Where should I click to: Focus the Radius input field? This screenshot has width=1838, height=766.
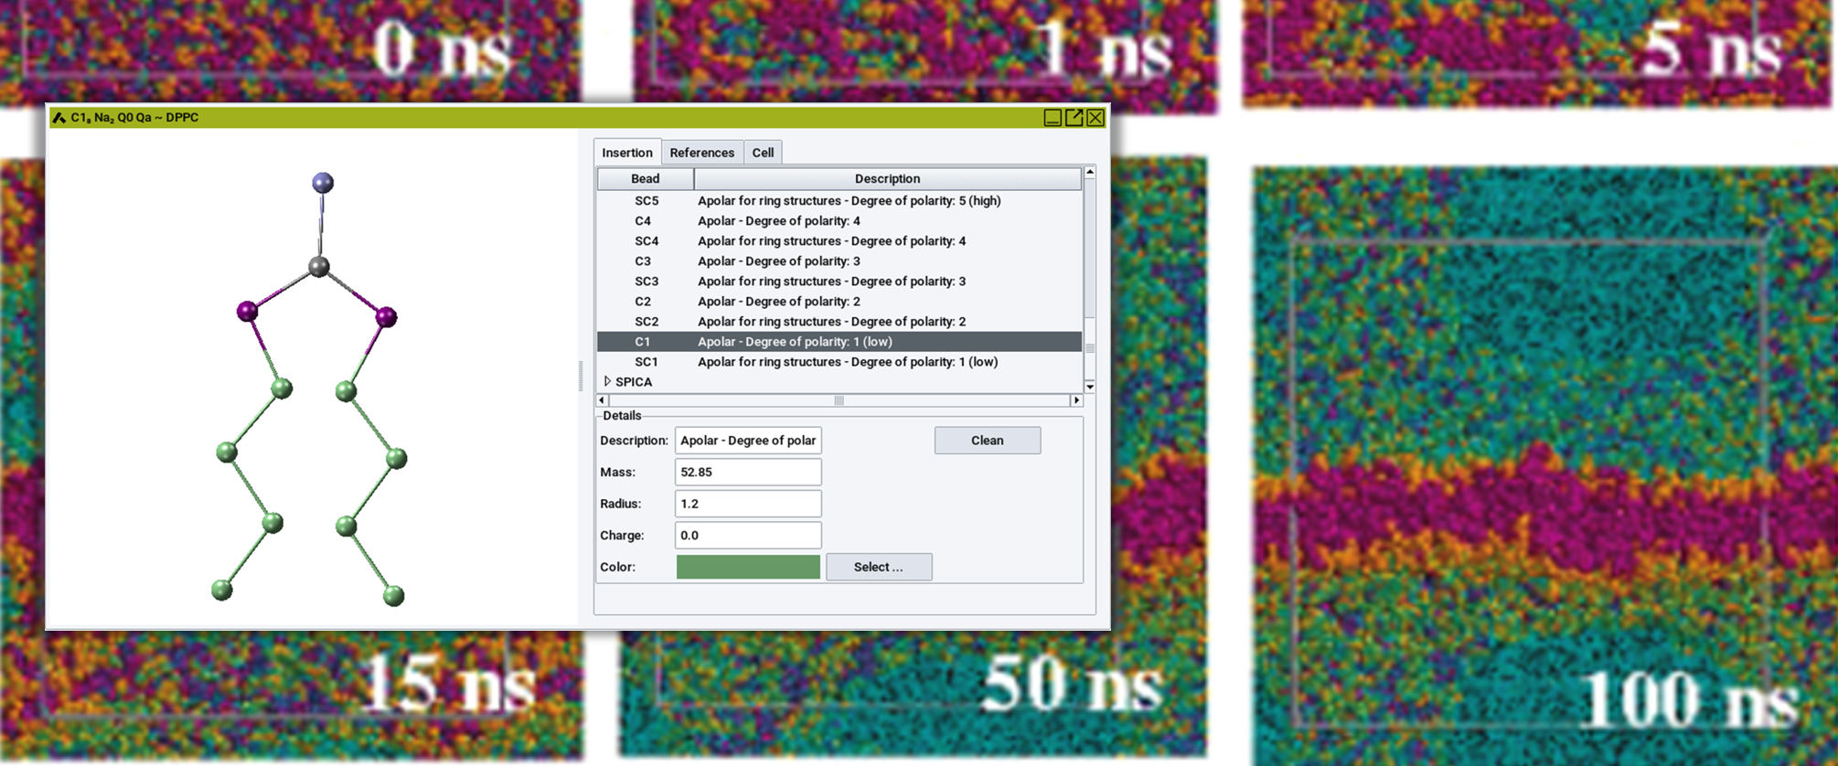pyautogui.click(x=747, y=504)
